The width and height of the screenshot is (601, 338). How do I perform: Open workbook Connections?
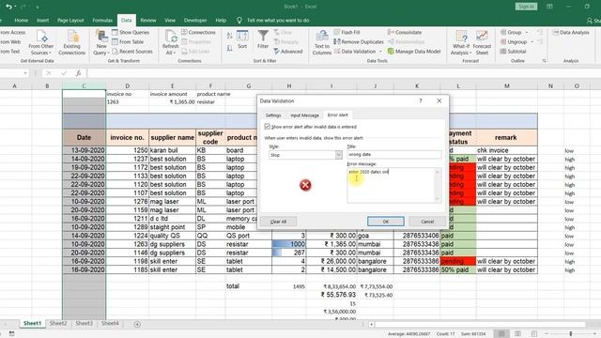[x=198, y=32]
